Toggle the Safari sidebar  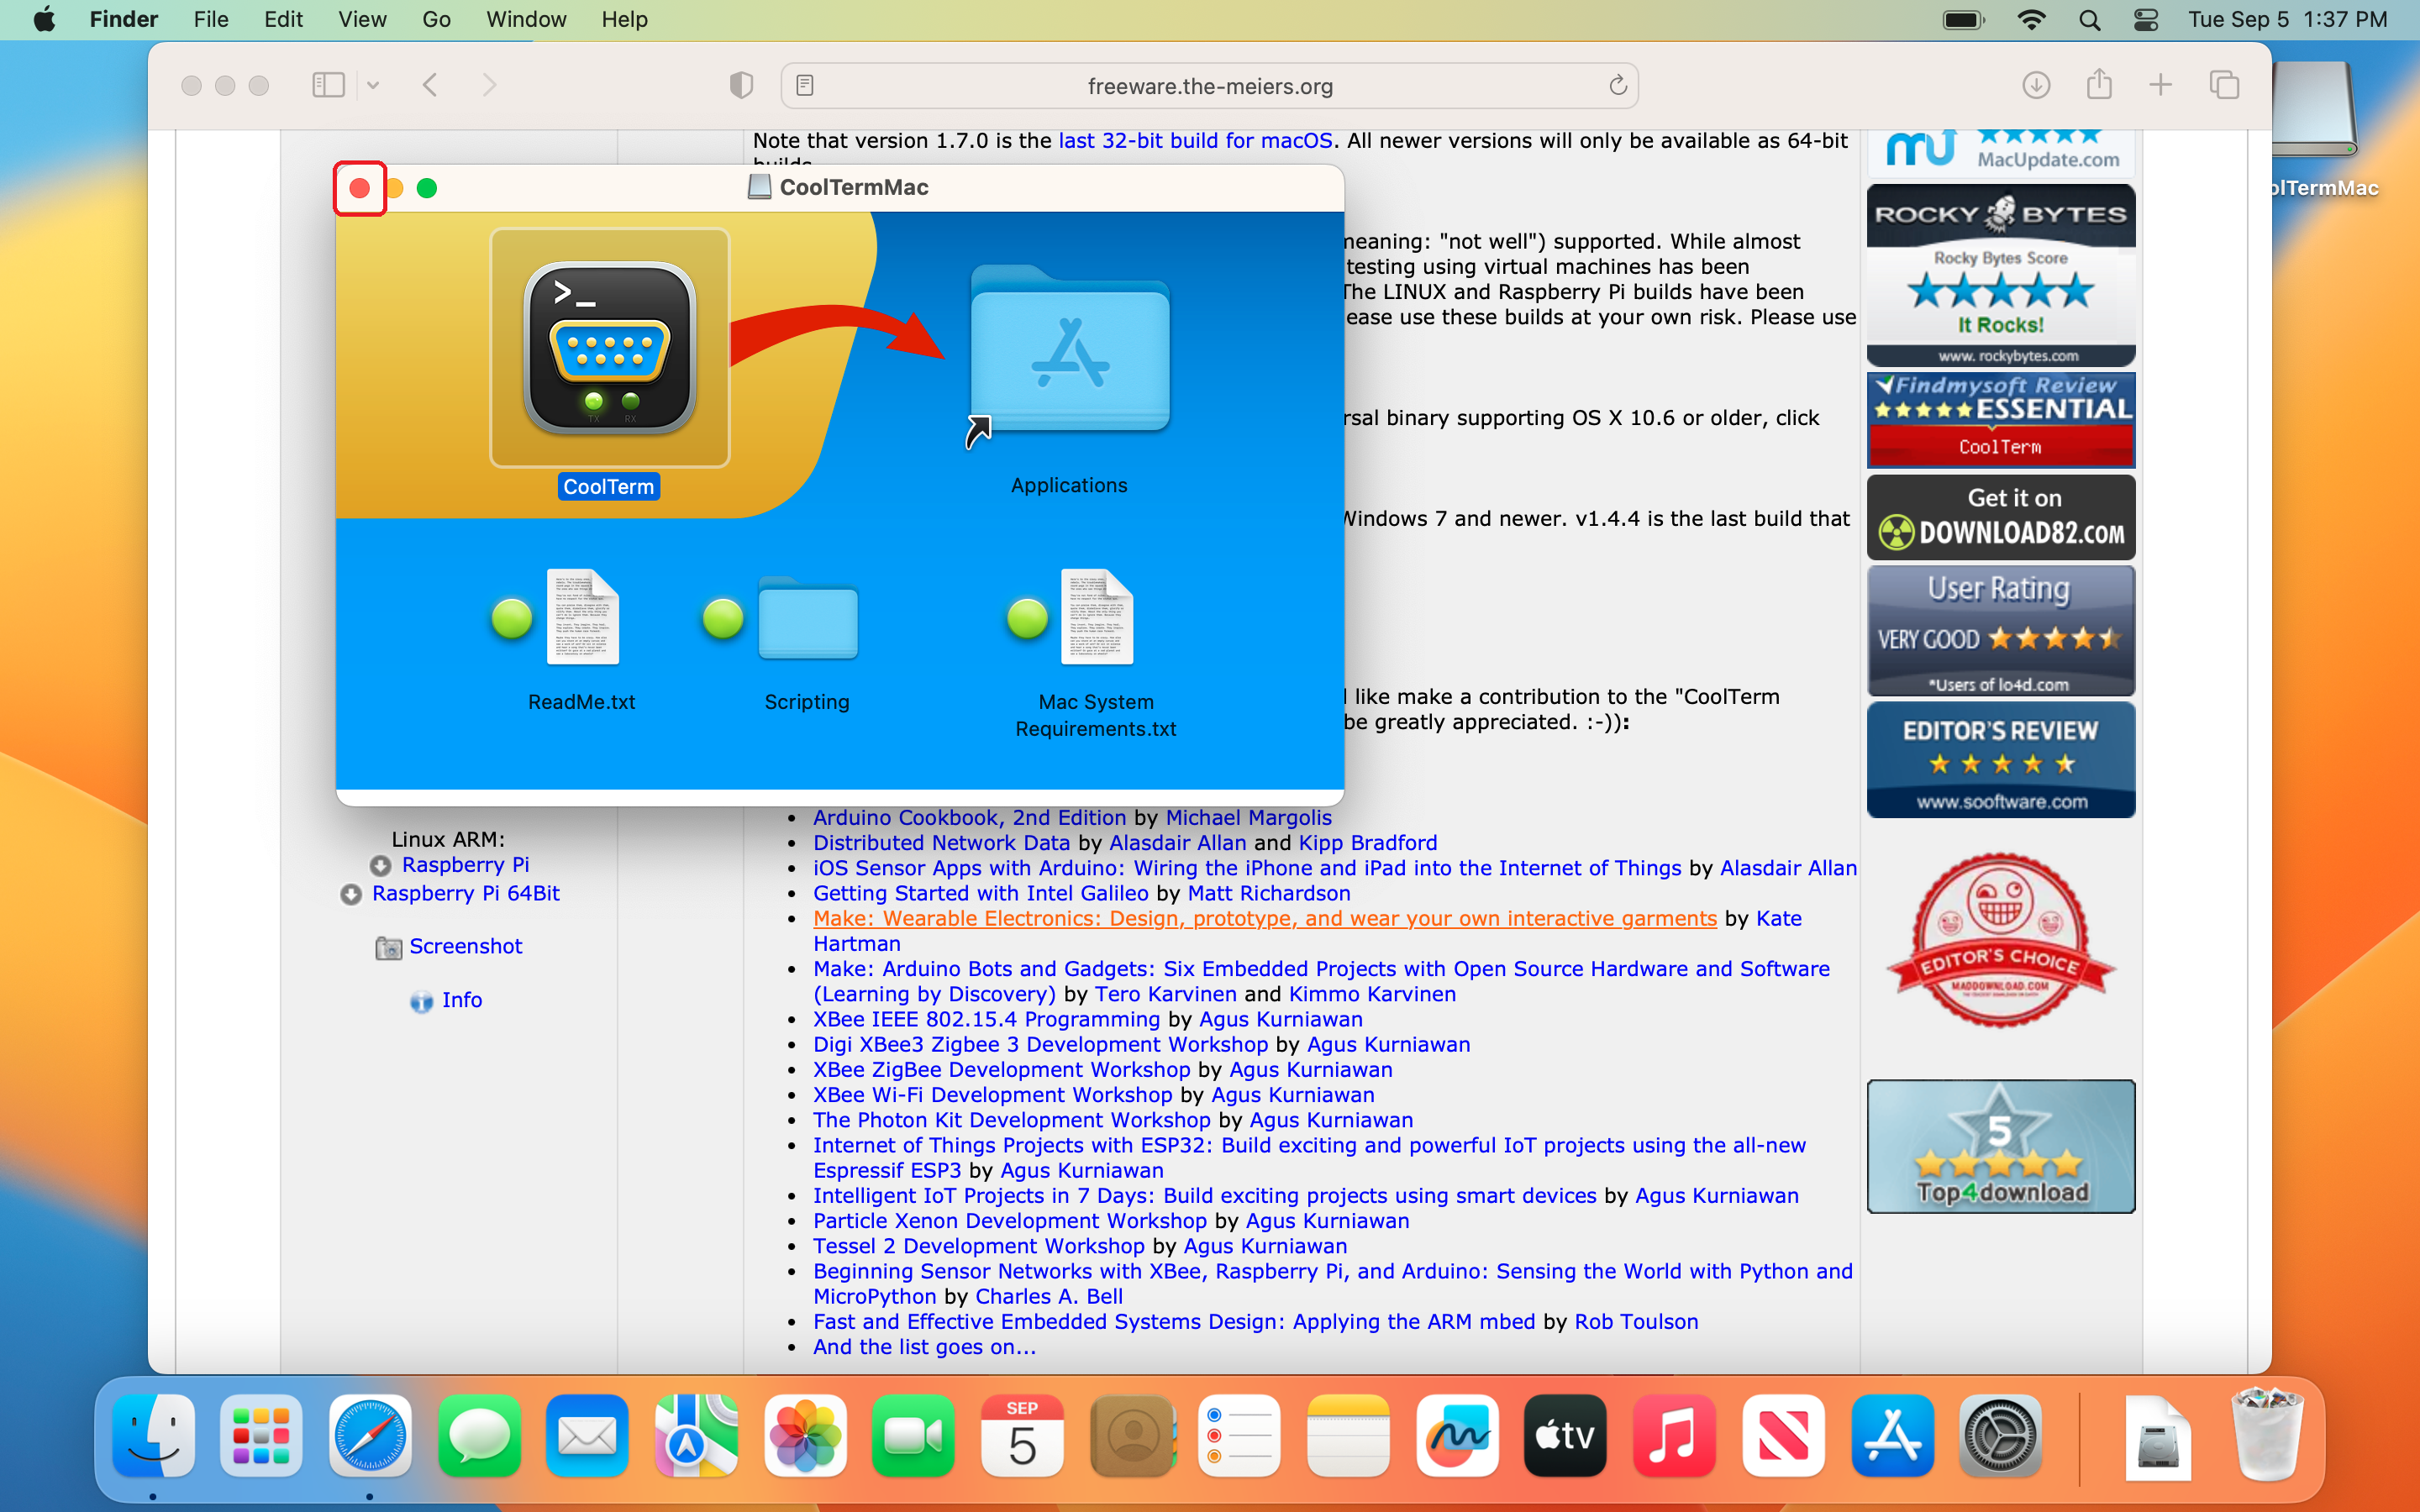pyautogui.click(x=328, y=86)
